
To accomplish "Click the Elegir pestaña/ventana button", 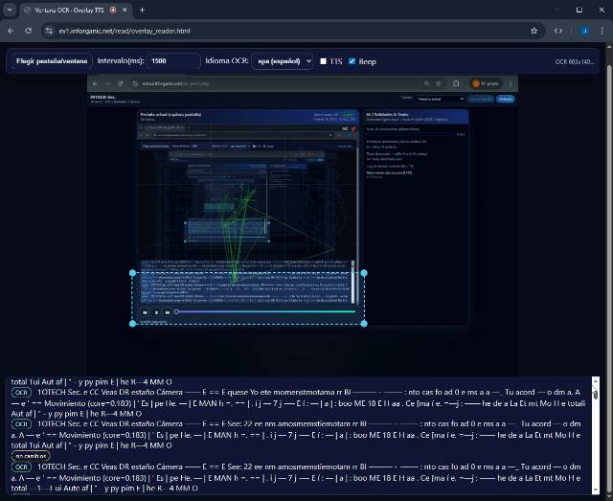I will (51, 61).
